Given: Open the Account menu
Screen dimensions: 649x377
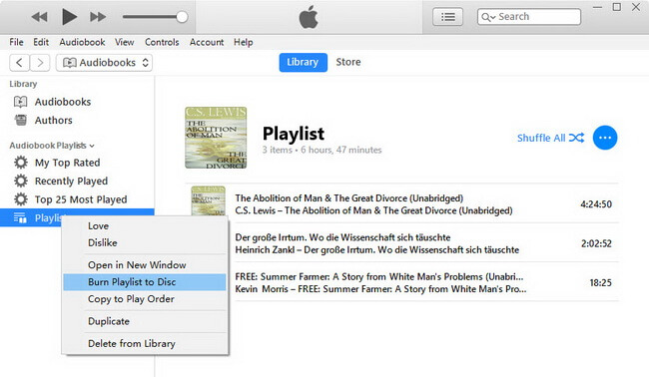Looking at the screenshot, I should point(207,42).
